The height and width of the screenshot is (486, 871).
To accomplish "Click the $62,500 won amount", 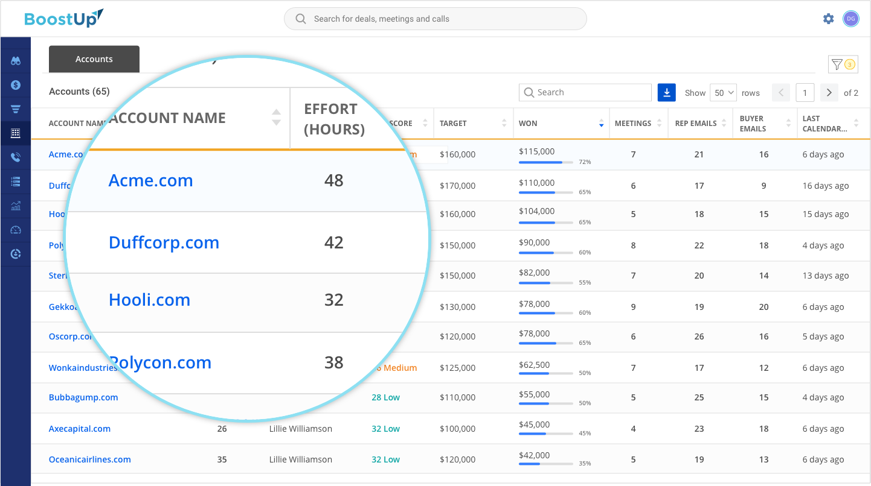I will click(535, 365).
